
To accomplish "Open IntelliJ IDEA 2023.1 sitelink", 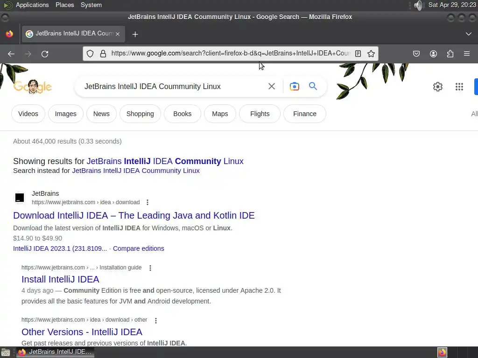I will (x=60, y=249).
